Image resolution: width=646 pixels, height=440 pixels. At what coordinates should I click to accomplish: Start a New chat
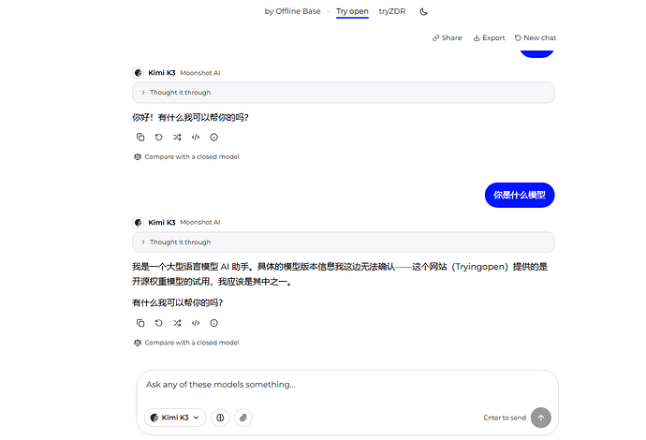pyautogui.click(x=536, y=37)
